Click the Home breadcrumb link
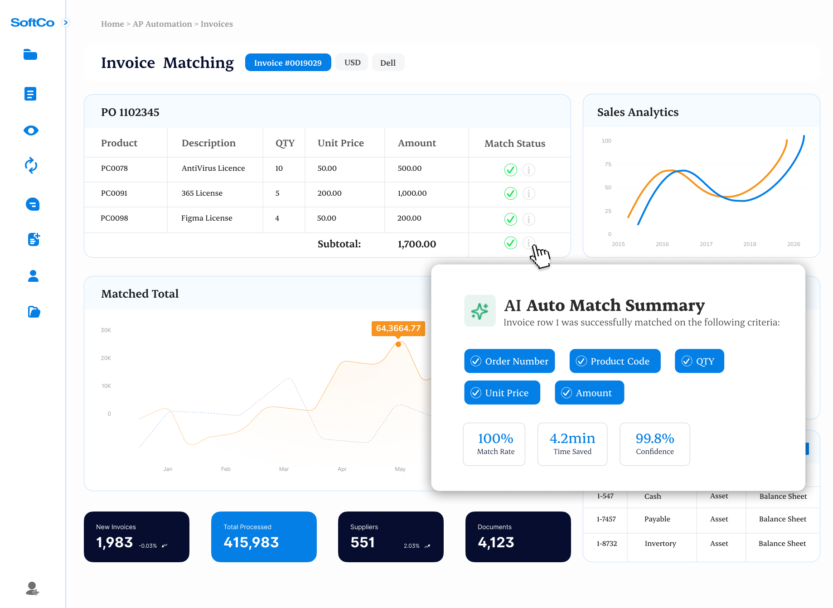The width and height of the screenshot is (833, 608). click(112, 24)
